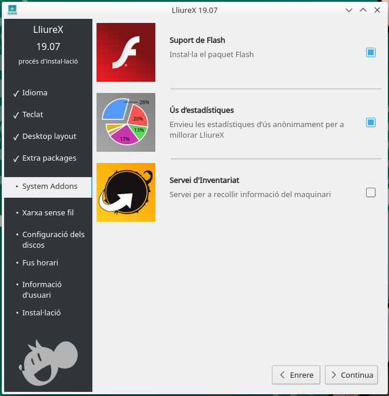Click the Suport de Flash title
This screenshot has height=396, width=389.
pos(197,40)
